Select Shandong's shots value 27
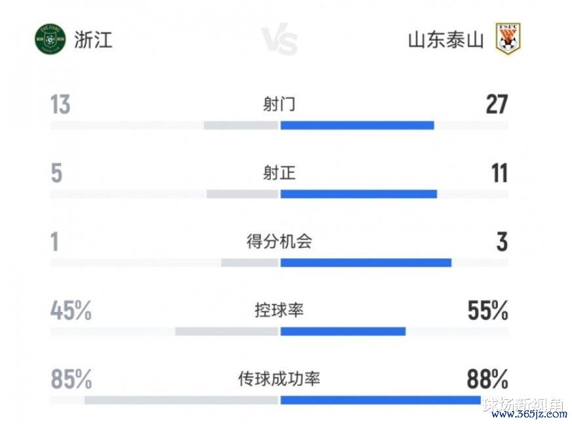This screenshot has height=424, width=572. tap(497, 105)
